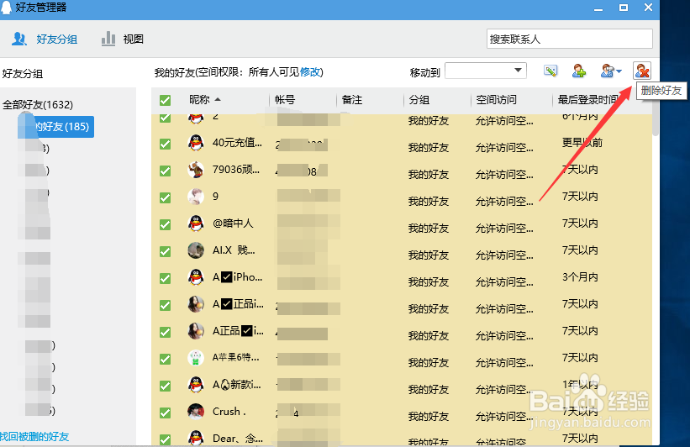Click the 好友分组 people icon
This screenshot has width=690, height=447.
(x=19, y=39)
